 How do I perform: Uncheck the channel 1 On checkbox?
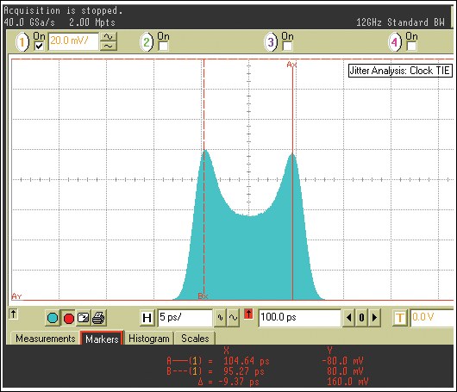39,46
